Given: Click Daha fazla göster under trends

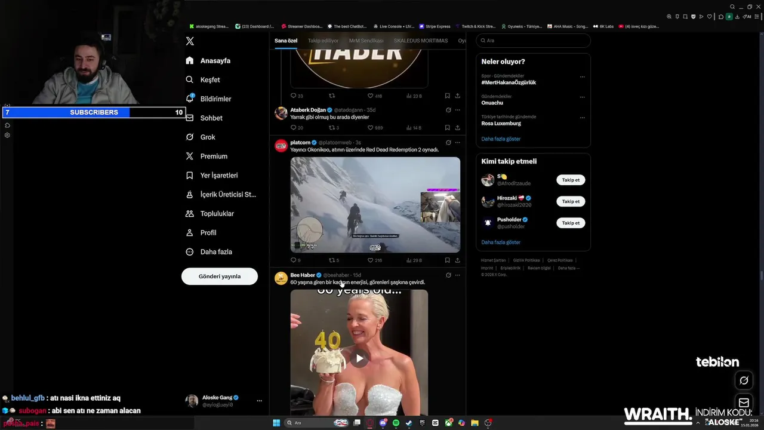Looking at the screenshot, I should [501, 139].
